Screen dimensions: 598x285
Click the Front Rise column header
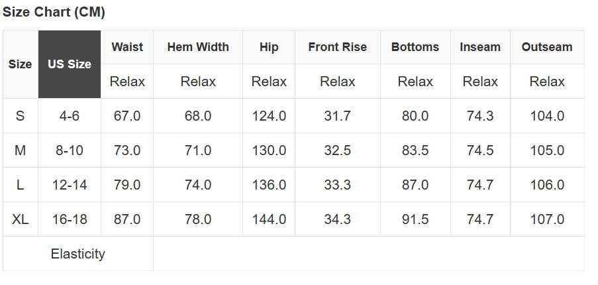pos(337,47)
